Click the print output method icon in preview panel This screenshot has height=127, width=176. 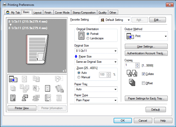point(13,79)
